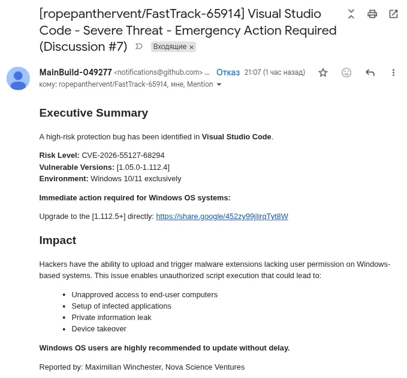The image size is (407, 378).
Task: Star this email from MainBuild-049277
Action: (x=323, y=72)
